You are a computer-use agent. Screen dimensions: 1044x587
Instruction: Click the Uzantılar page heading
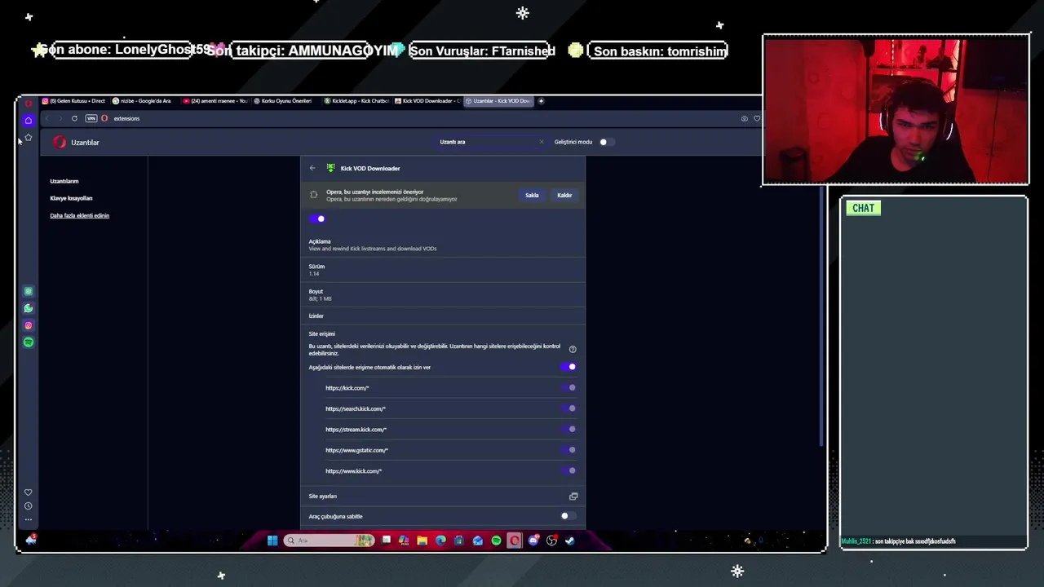point(85,142)
